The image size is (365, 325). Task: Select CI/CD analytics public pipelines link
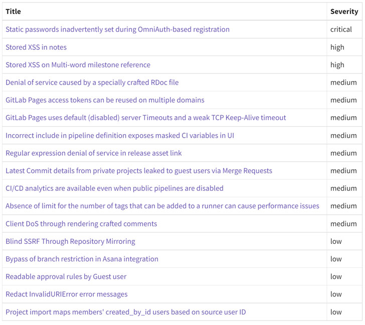click(114, 188)
